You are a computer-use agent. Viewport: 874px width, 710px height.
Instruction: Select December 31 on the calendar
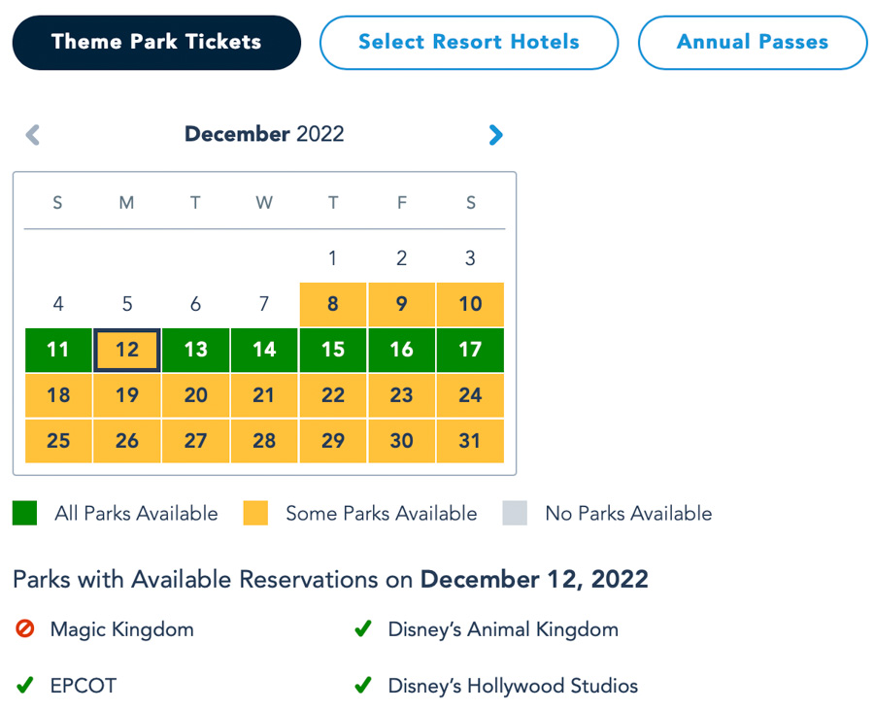(470, 441)
